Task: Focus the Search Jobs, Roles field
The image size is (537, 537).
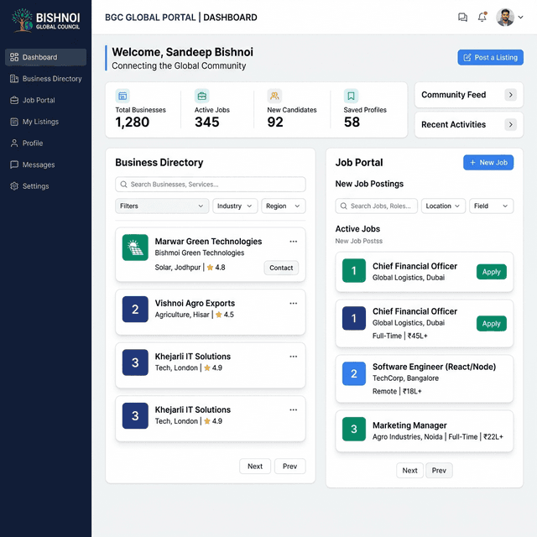Action: pos(377,206)
